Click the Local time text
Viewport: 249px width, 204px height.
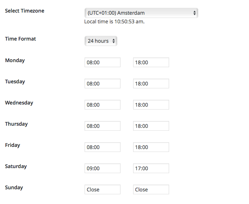[x=114, y=22]
